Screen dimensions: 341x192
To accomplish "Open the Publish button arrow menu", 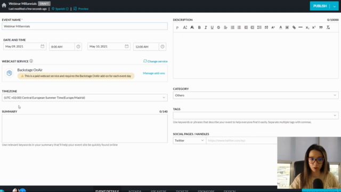I will (x=335, y=6).
